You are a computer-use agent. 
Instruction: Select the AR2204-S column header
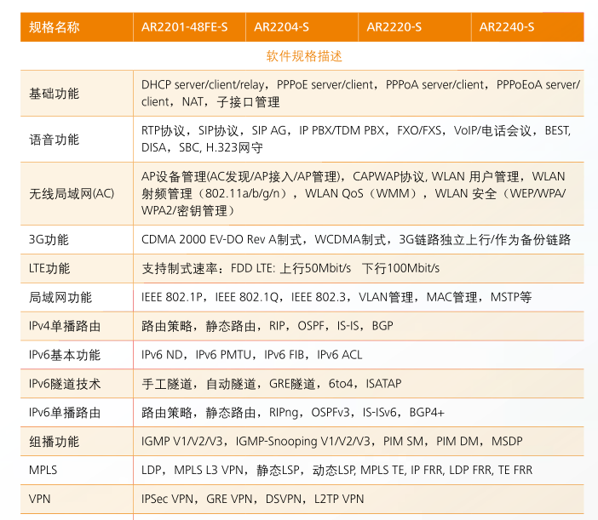pyautogui.click(x=302, y=27)
